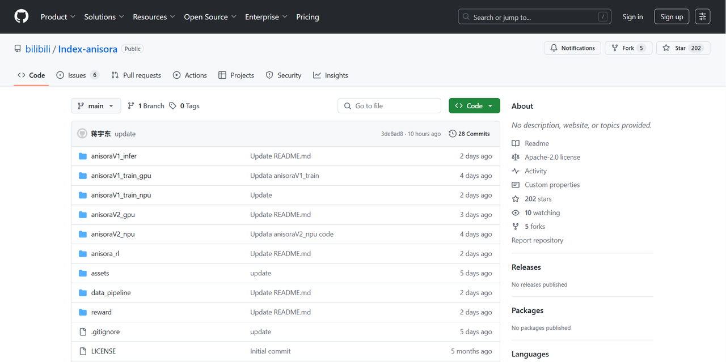Viewport: 726px width, 362px height.
Task: View the 5 forks link
Action: pyautogui.click(x=528, y=227)
